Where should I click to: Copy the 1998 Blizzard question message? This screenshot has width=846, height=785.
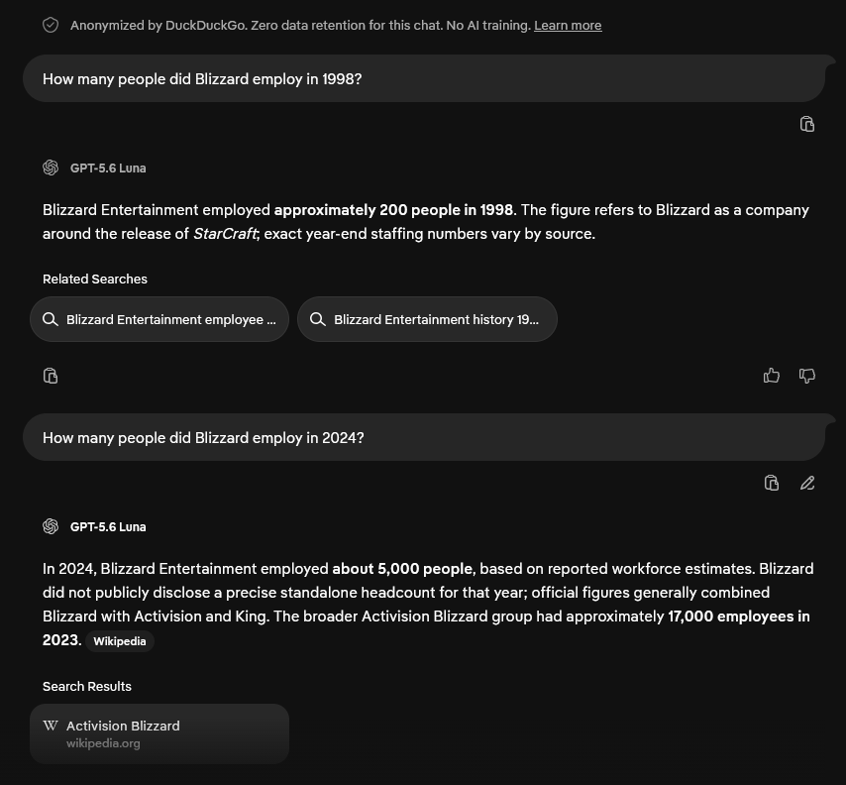pyautogui.click(x=806, y=124)
